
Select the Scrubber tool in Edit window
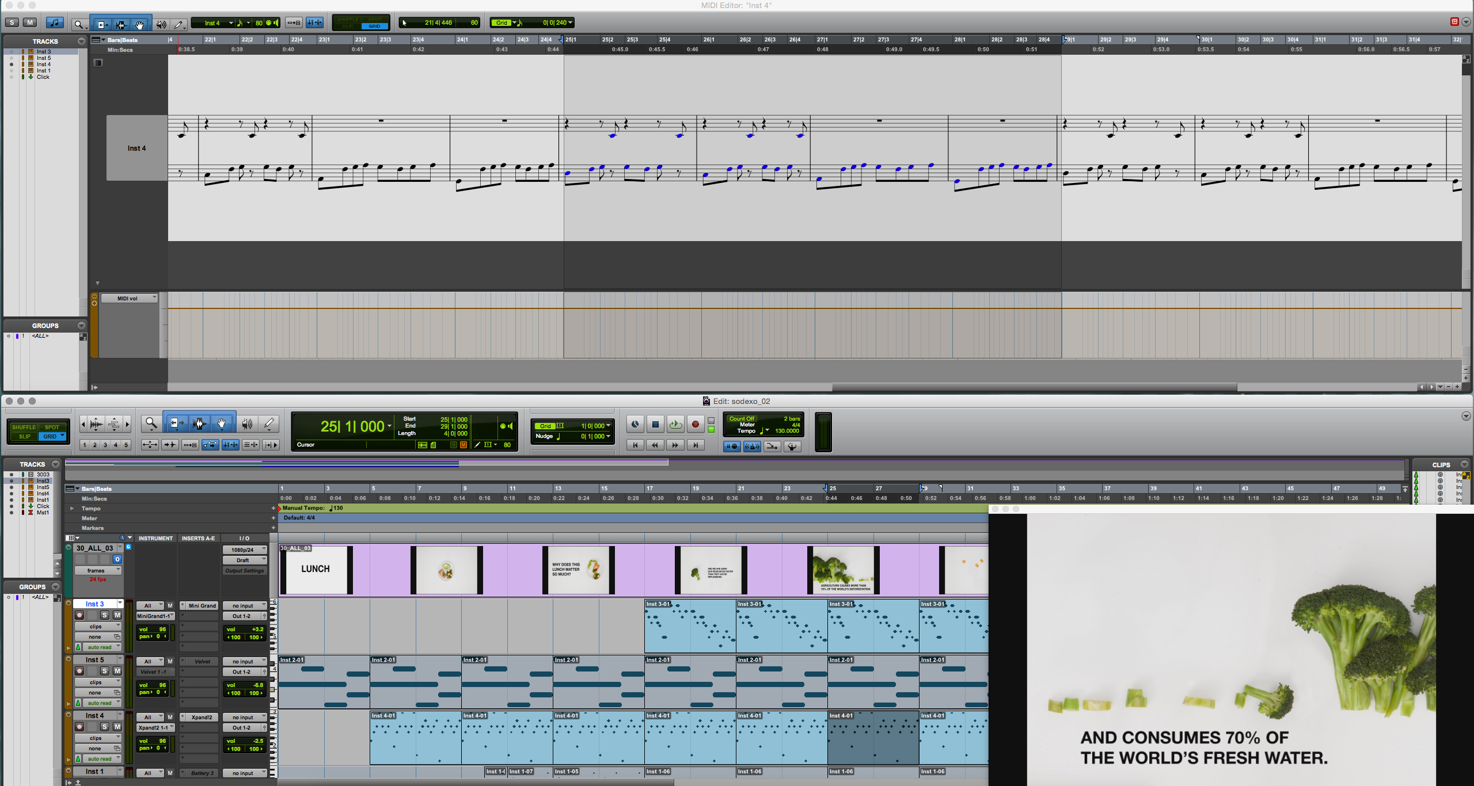click(247, 424)
